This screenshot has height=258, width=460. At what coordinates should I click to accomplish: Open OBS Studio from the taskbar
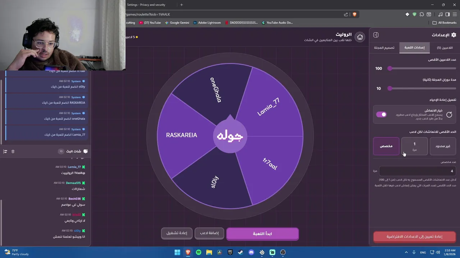click(x=283, y=252)
